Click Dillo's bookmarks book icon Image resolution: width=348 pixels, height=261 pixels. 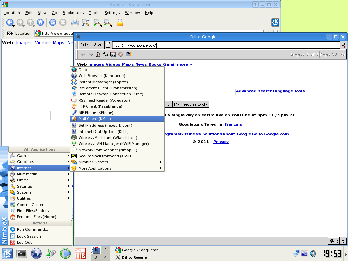128,54
